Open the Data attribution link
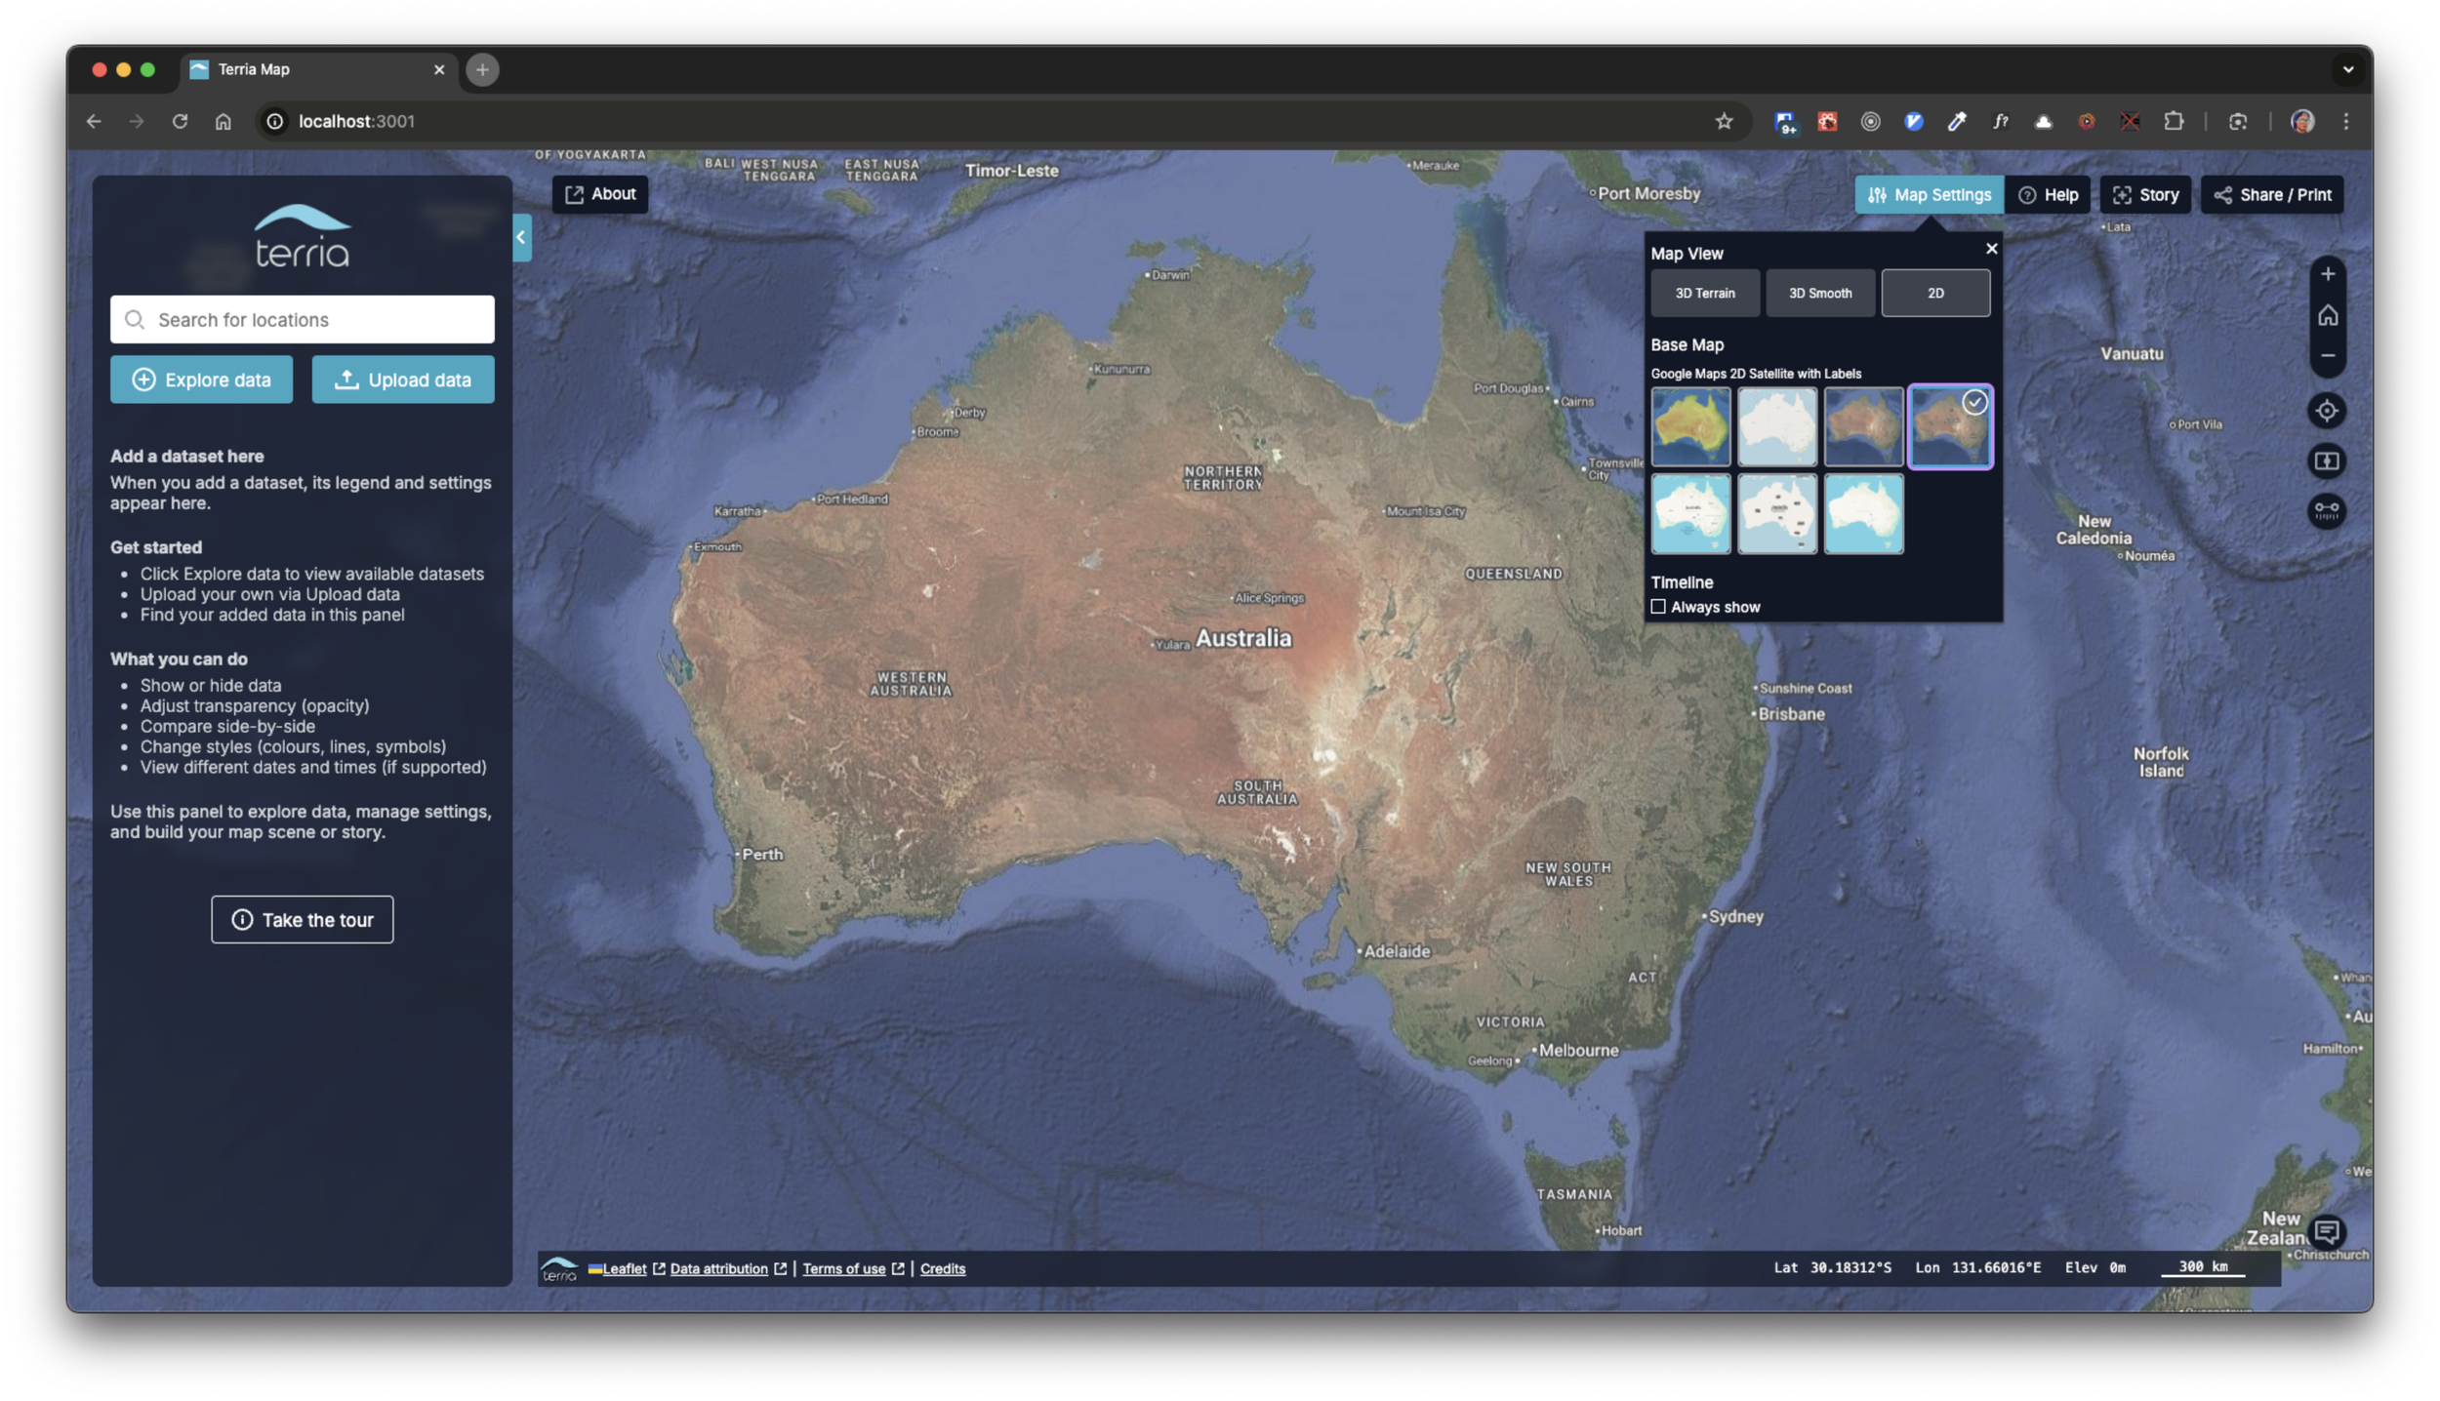This screenshot has width=2440, height=1401. click(718, 1268)
